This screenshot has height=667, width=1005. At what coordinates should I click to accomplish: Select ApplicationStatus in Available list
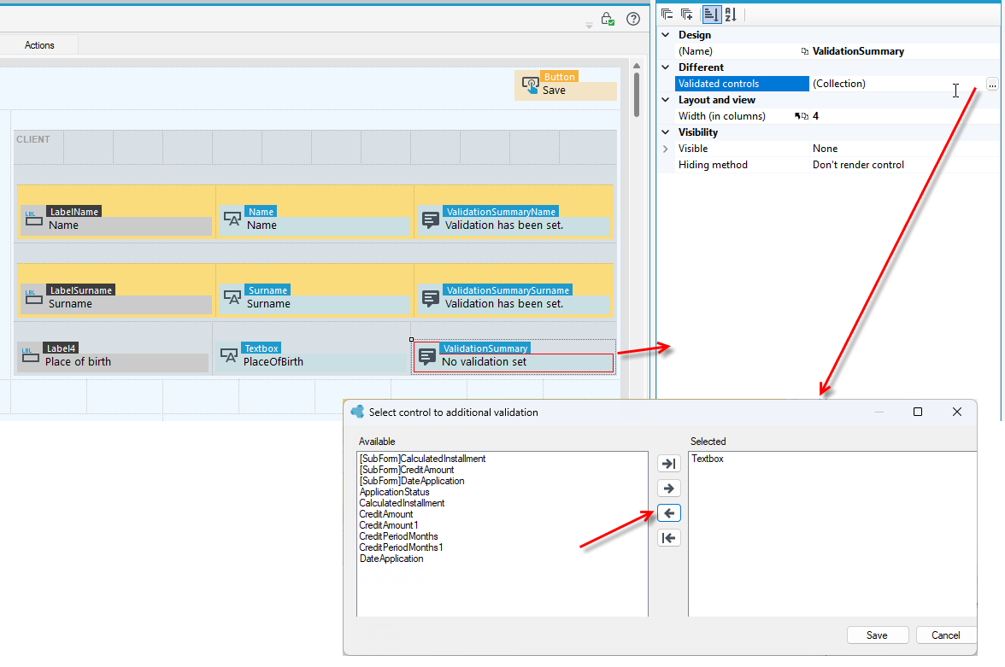(394, 492)
